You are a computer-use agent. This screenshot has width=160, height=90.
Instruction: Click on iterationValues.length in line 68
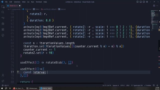pos(57,43)
